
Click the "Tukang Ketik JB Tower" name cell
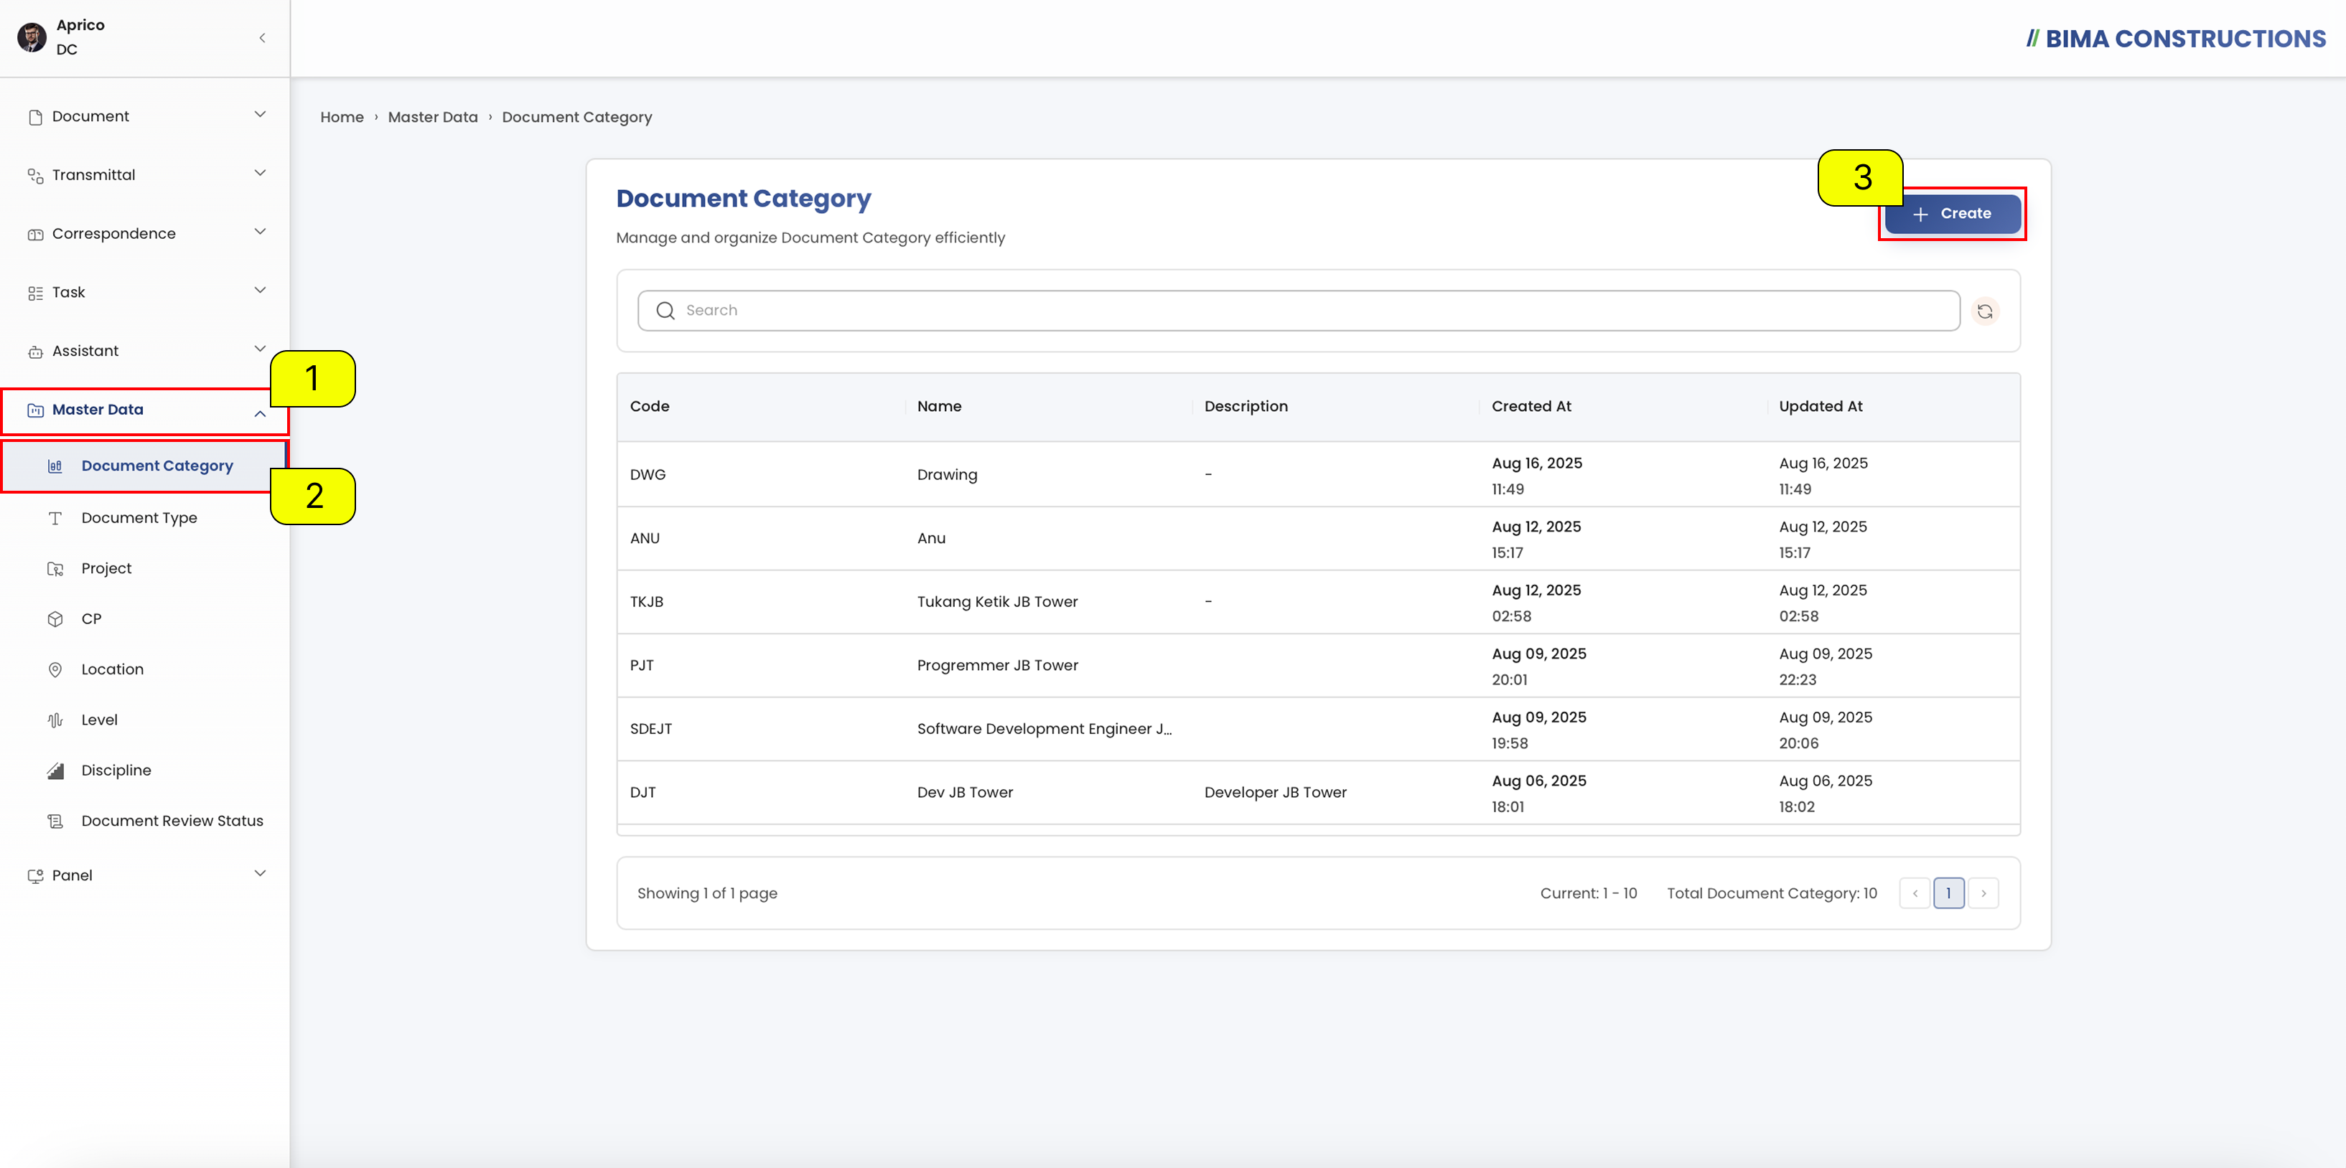[x=997, y=603]
